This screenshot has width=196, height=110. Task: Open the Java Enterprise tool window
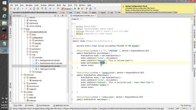tap(43, 105)
